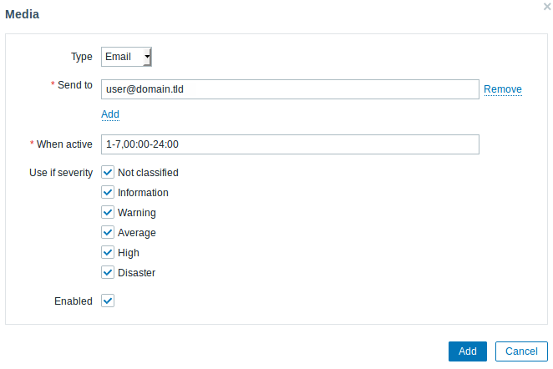Toggle the High severity checkbox

tap(108, 252)
